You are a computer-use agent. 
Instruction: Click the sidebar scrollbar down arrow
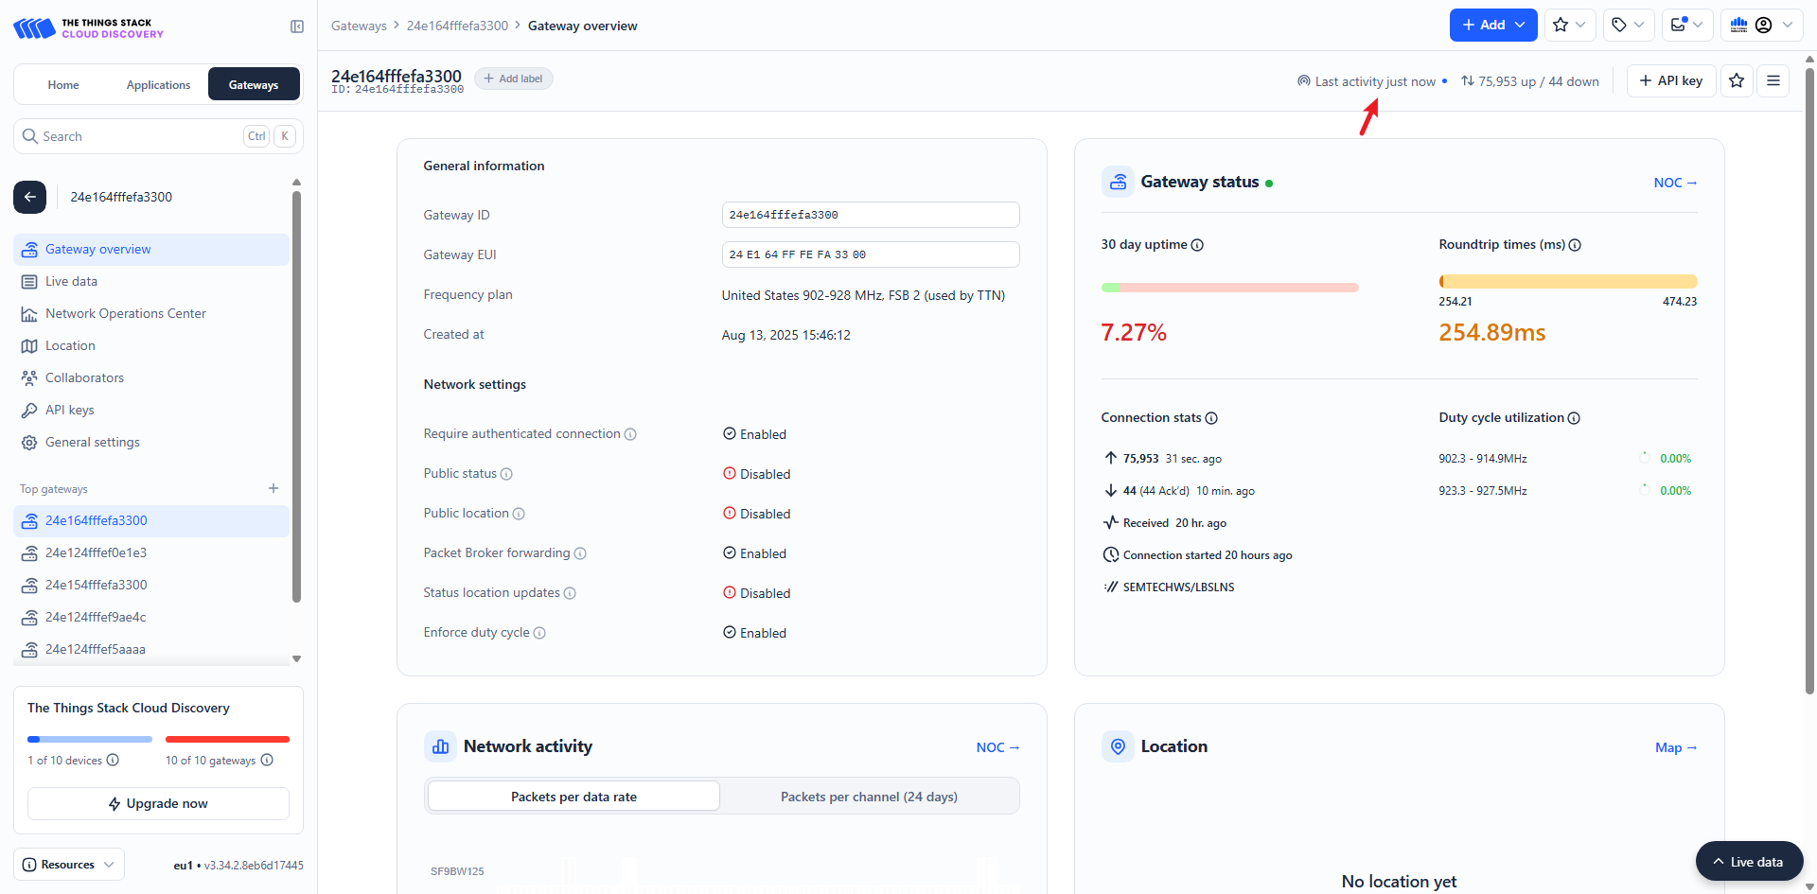[x=297, y=658]
